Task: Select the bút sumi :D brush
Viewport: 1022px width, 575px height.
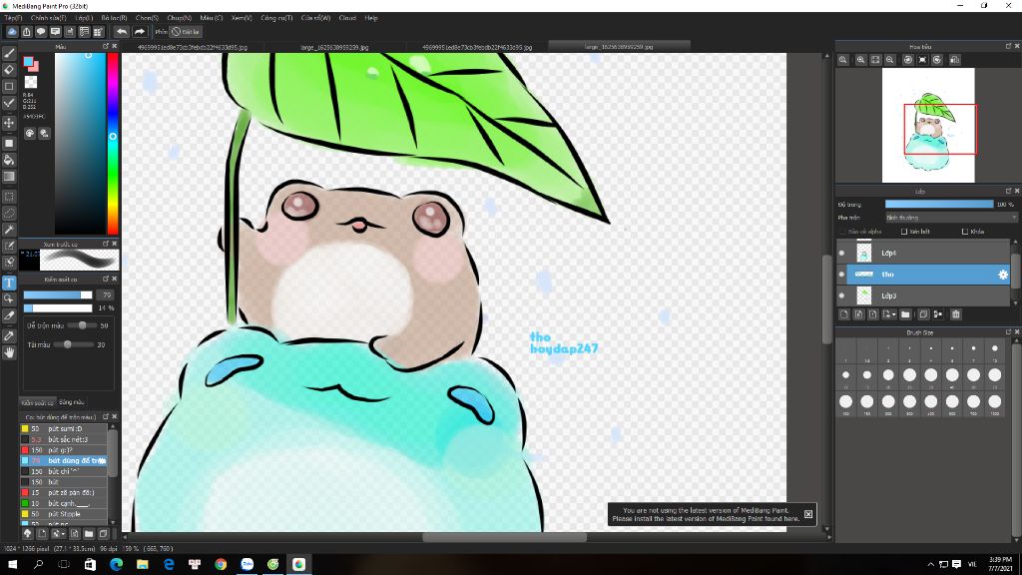Action: click(64, 429)
